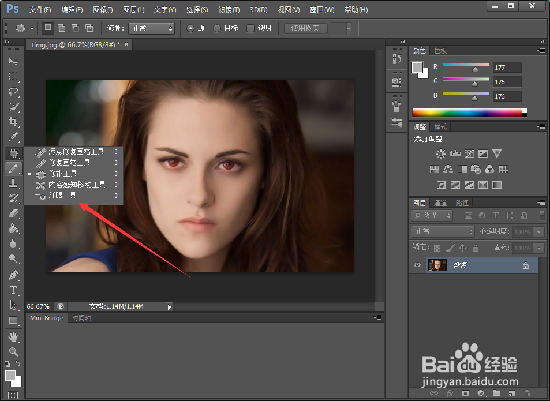
Task: Click the Brightness/Contrast adjustment icon
Action: click(441, 153)
